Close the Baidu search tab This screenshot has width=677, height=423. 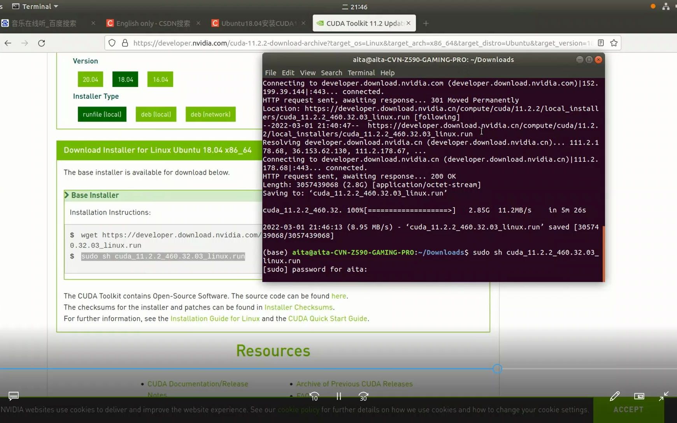[93, 23]
